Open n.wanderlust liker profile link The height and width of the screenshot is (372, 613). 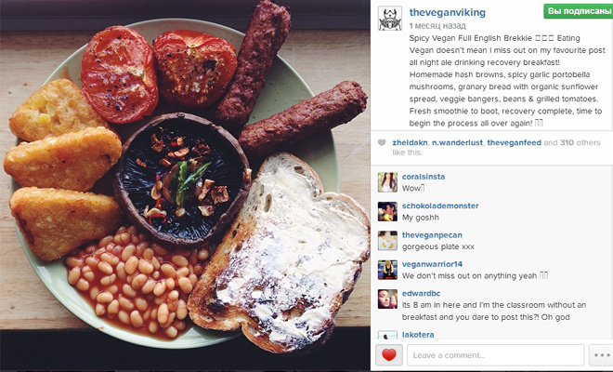tap(457, 142)
